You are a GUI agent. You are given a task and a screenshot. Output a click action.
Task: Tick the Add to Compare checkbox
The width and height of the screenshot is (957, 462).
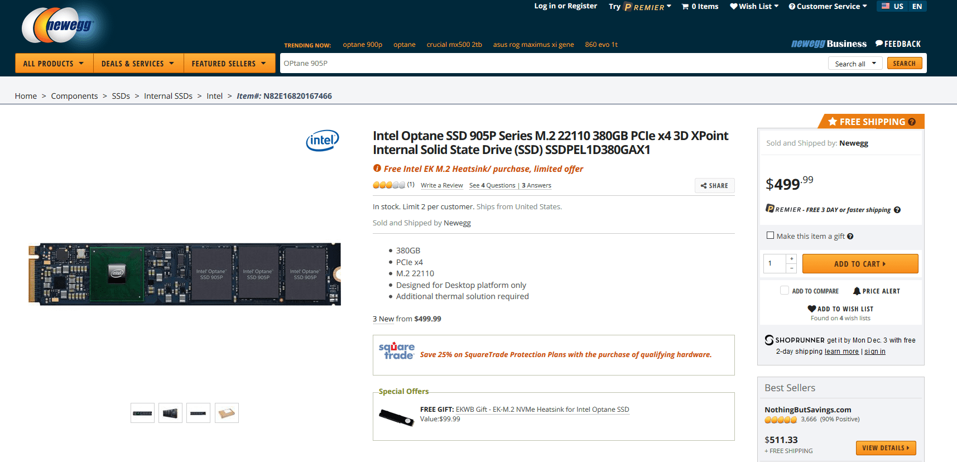[x=785, y=290]
